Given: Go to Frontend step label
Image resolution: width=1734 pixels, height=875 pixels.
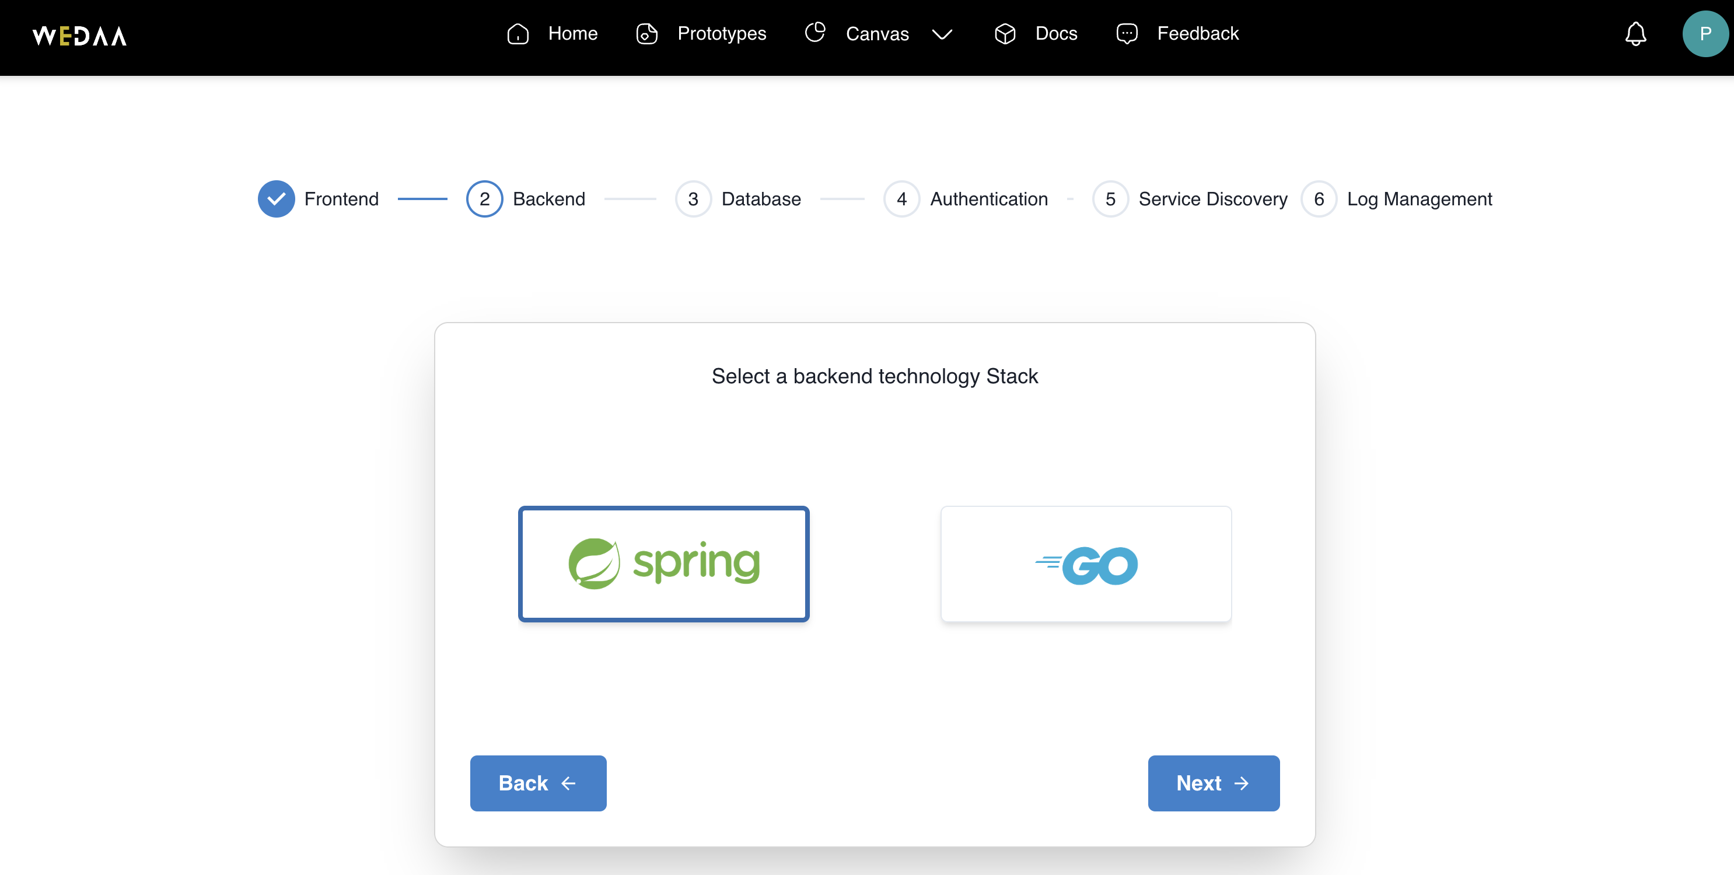Looking at the screenshot, I should tap(341, 199).
